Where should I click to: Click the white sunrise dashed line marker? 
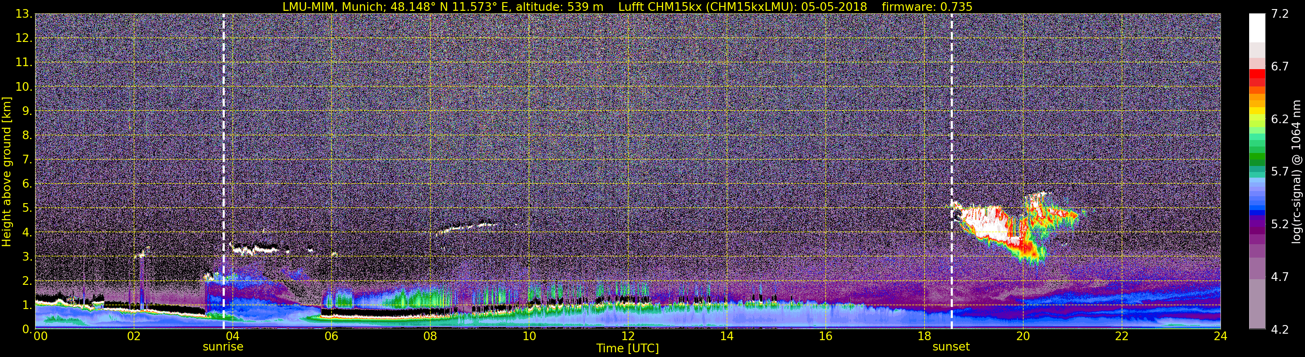point(223,171)
